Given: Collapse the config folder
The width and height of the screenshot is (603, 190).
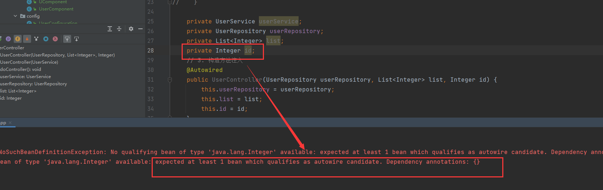Looking at the screenshot, I should click(15, 16).
